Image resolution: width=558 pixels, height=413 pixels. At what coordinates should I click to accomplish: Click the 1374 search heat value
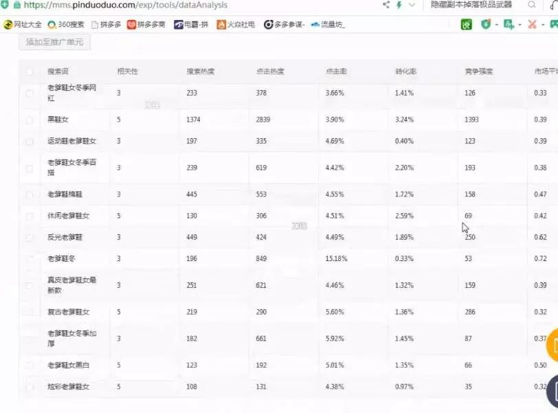[x=193, y=120]
